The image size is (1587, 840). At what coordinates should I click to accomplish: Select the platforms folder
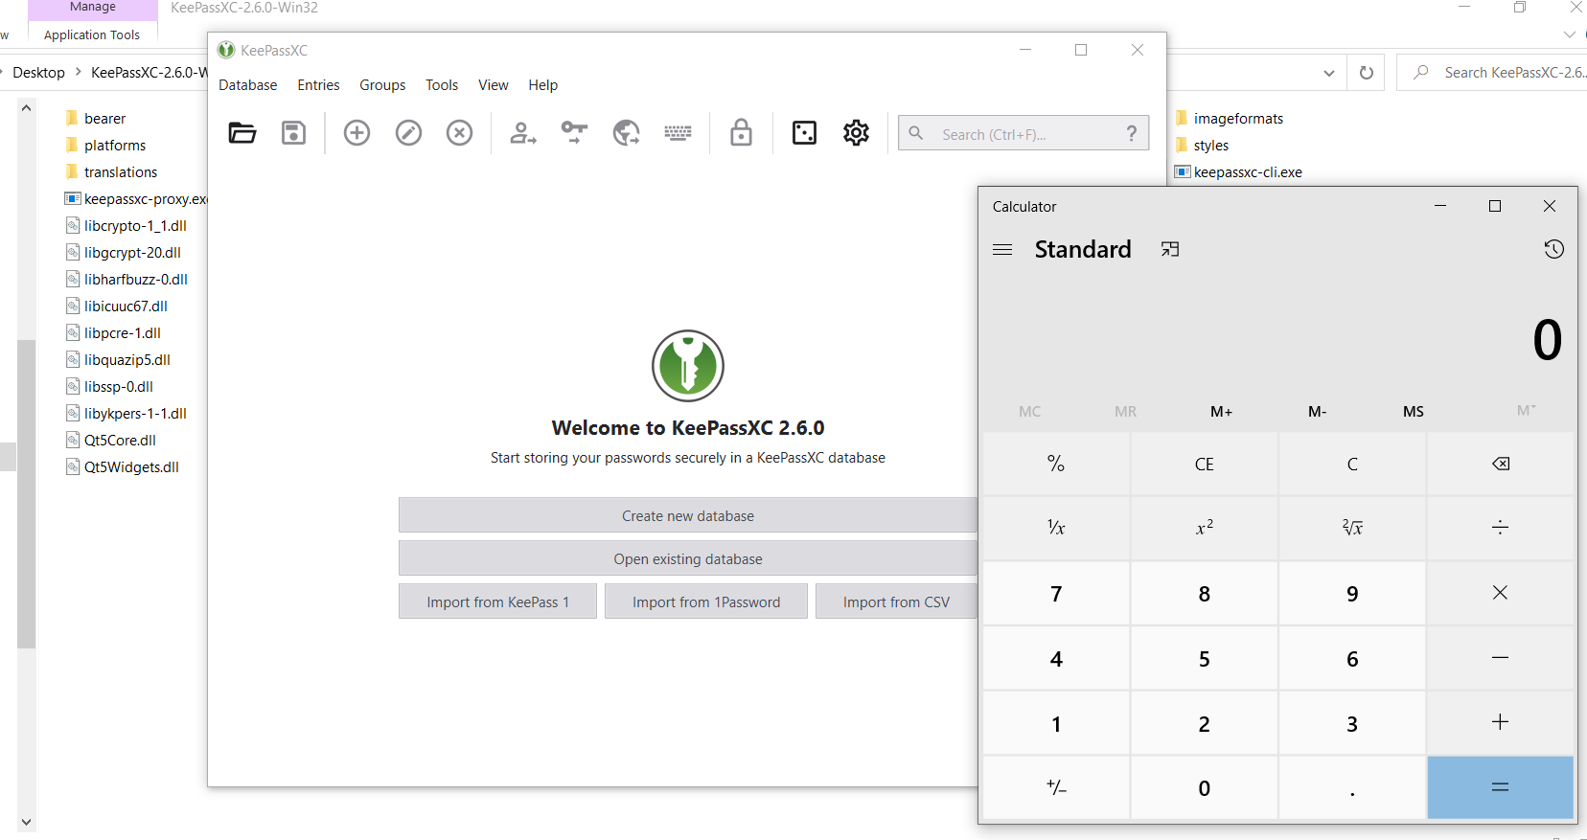click(115, 146)
